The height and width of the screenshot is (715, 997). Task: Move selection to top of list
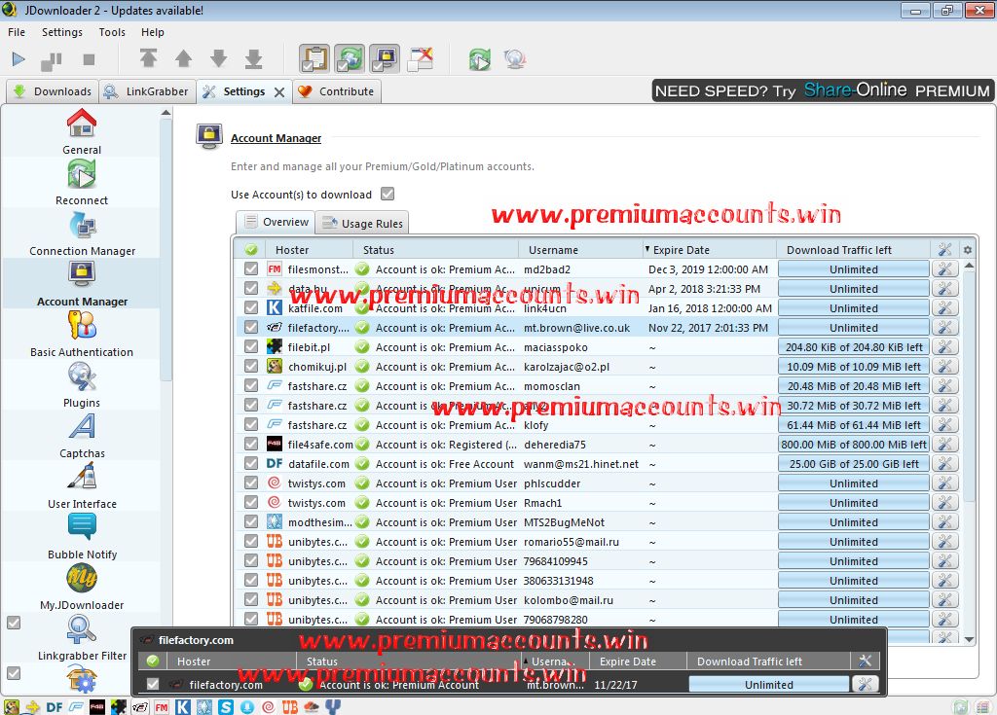click(149, 58)
